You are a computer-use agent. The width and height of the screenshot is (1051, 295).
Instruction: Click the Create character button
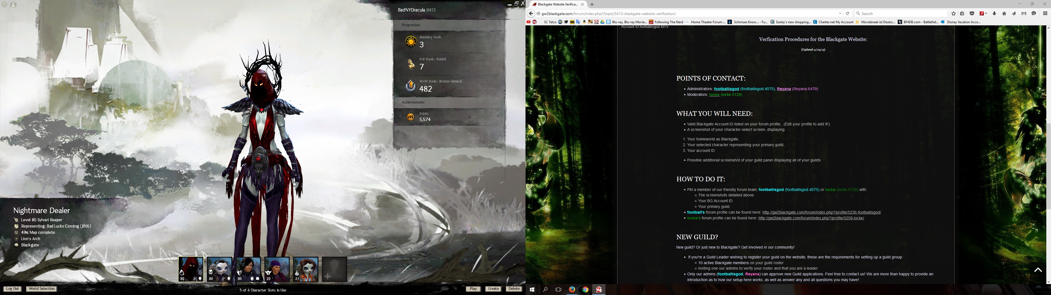click(493, 289)
